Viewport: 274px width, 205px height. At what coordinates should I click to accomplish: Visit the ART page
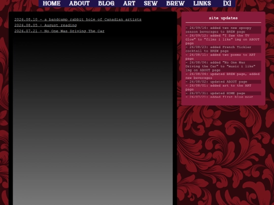129,4
